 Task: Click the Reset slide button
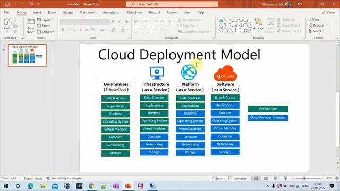point(43,26)
